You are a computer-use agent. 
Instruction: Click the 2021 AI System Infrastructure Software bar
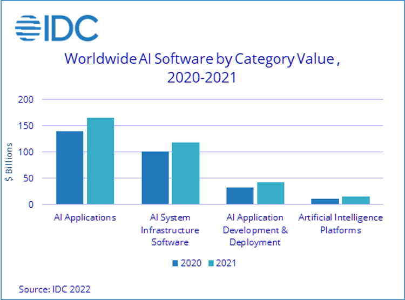[x=185, y=173]
